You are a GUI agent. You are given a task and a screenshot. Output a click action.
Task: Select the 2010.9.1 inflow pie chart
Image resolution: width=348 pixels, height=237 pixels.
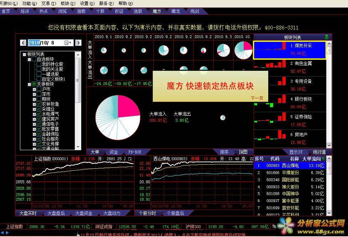click(104, 50)
